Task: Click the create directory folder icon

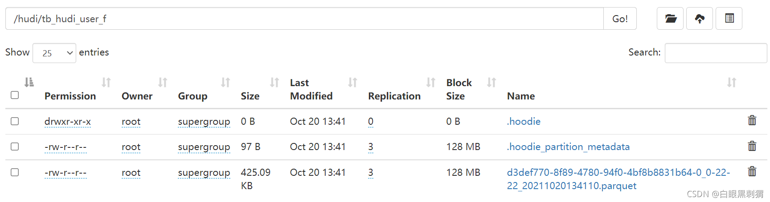Action: 670,19
